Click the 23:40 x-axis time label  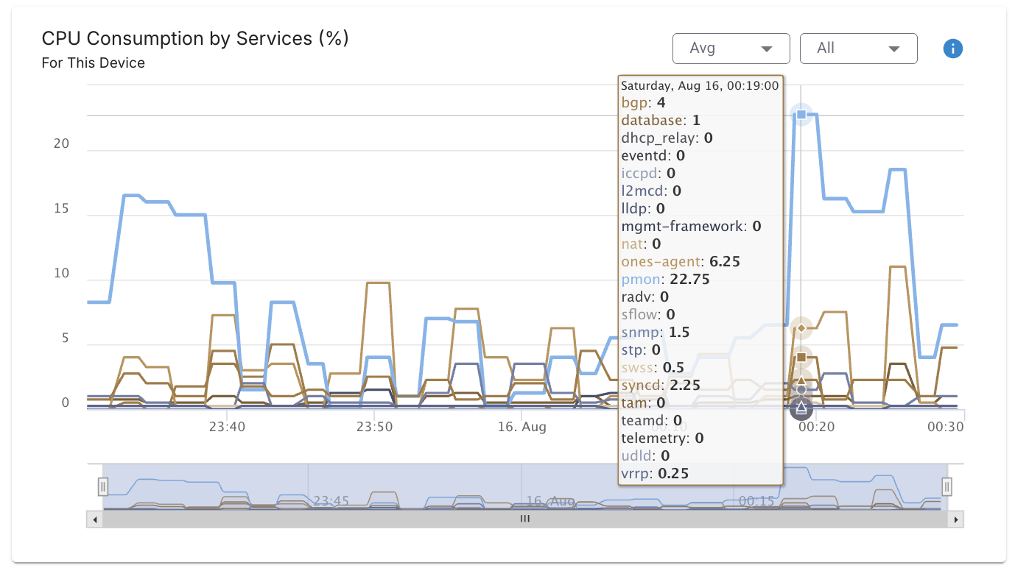(227, 427)
